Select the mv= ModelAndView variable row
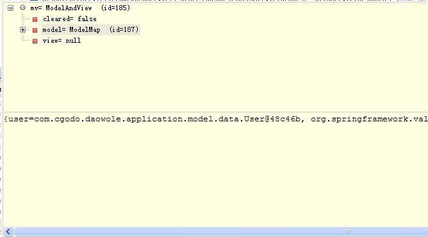The image size is (428, 237). pos(80,8)
